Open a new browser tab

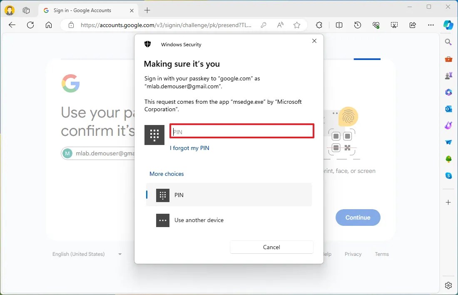click(x=147, y=10)
